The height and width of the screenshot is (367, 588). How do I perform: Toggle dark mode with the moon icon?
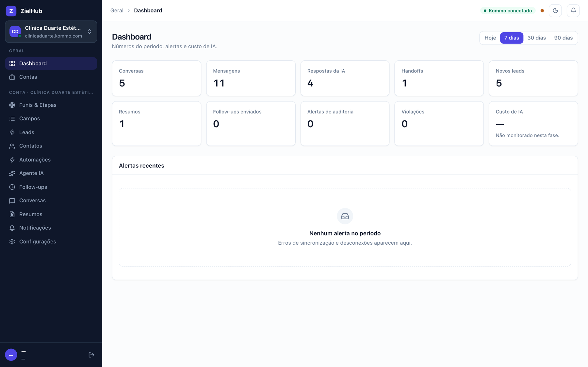(555, 11)
